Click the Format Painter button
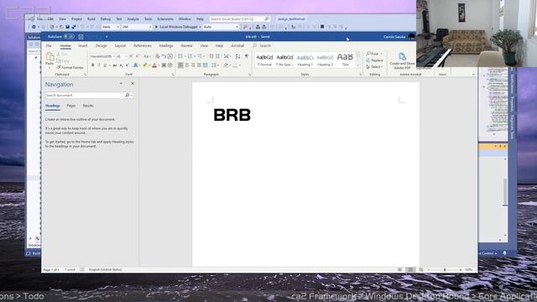The image size is (537, 302). (x=70, y=67)
